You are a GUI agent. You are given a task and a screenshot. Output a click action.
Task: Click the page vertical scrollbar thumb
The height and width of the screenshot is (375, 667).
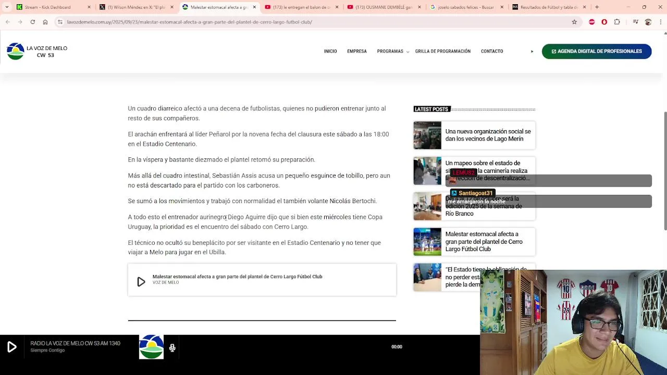[x=665, y=171]
